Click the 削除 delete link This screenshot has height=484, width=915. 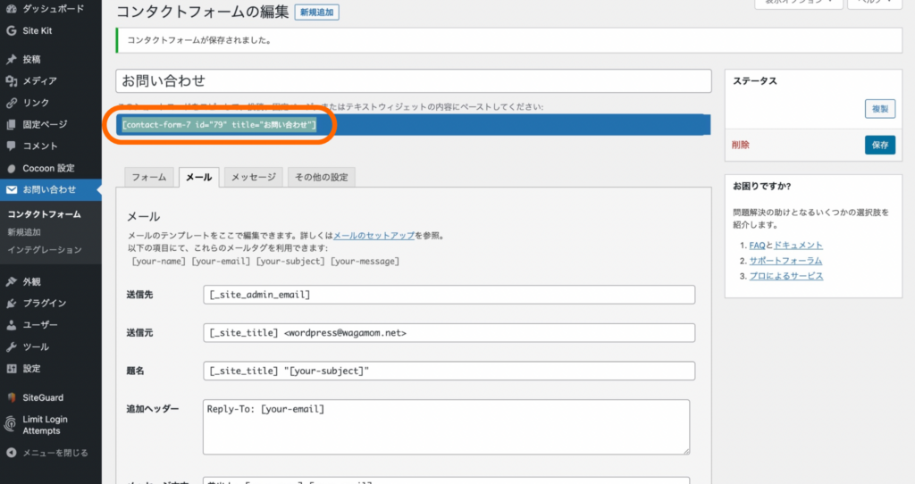coord(741,146)
